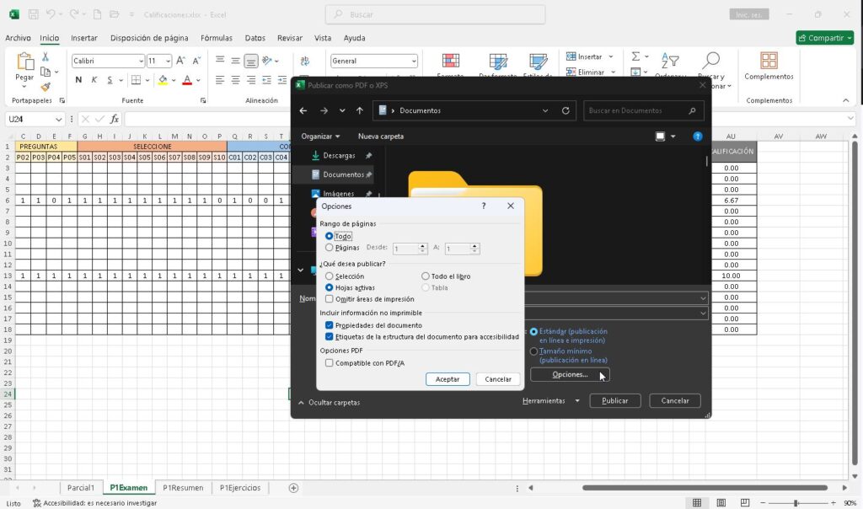Select the Todo el libro radio button

(426, 276)
